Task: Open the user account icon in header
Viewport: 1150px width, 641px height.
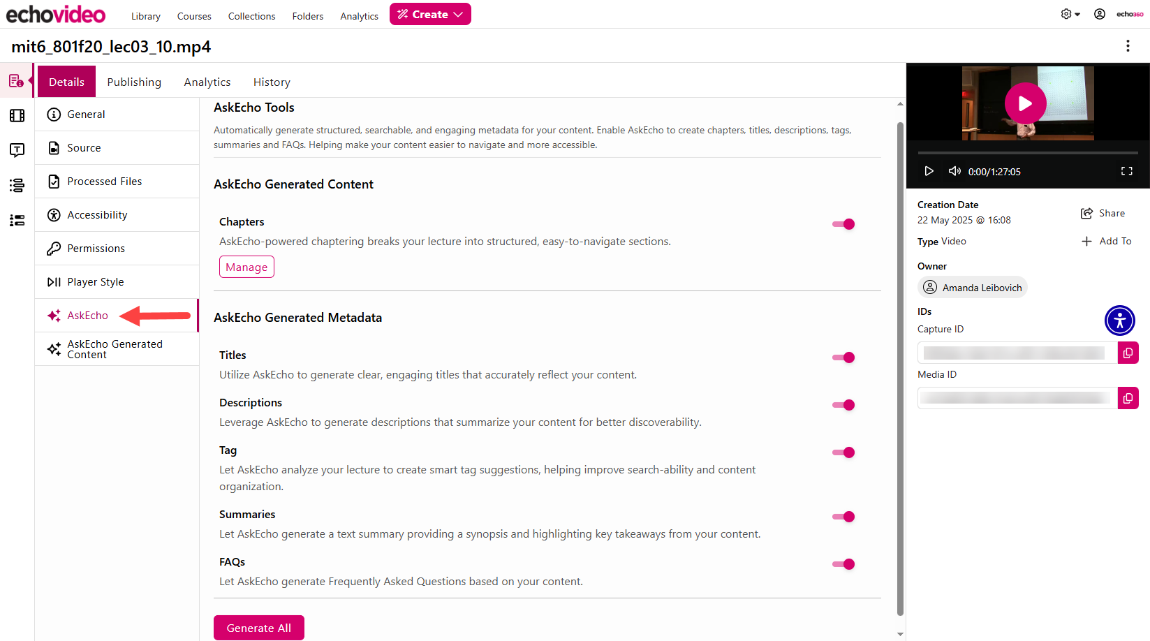Action: pyautogui.click(x=1100, y=14)
